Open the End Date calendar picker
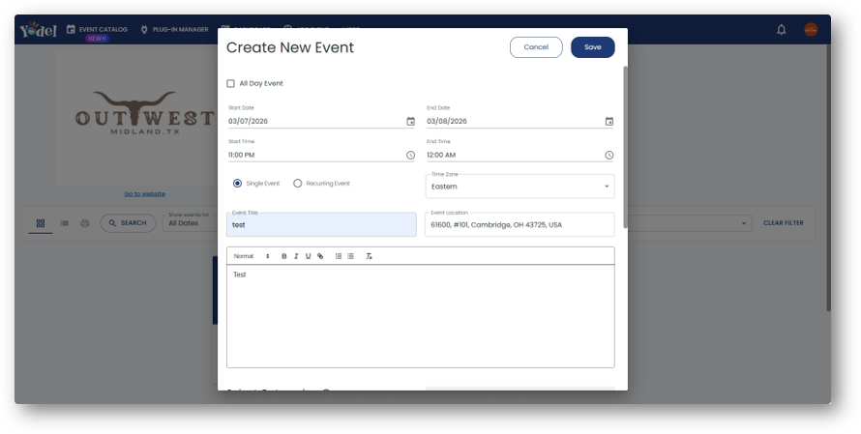The width and height of the screenshot is (861, 434). pyautogui.click(x=609, y=121)
